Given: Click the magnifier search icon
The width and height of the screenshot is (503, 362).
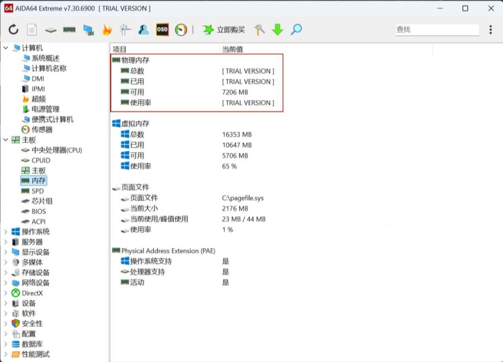Looking at the screenshot, I should [x=296, y=30].
